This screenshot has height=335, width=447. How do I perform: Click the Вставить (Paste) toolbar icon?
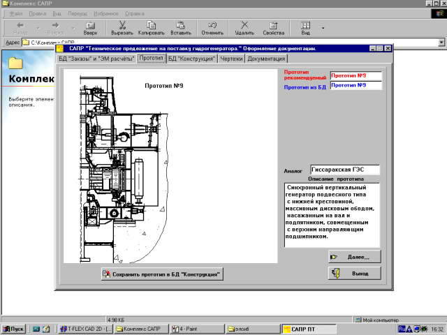[x=181, y=28]
